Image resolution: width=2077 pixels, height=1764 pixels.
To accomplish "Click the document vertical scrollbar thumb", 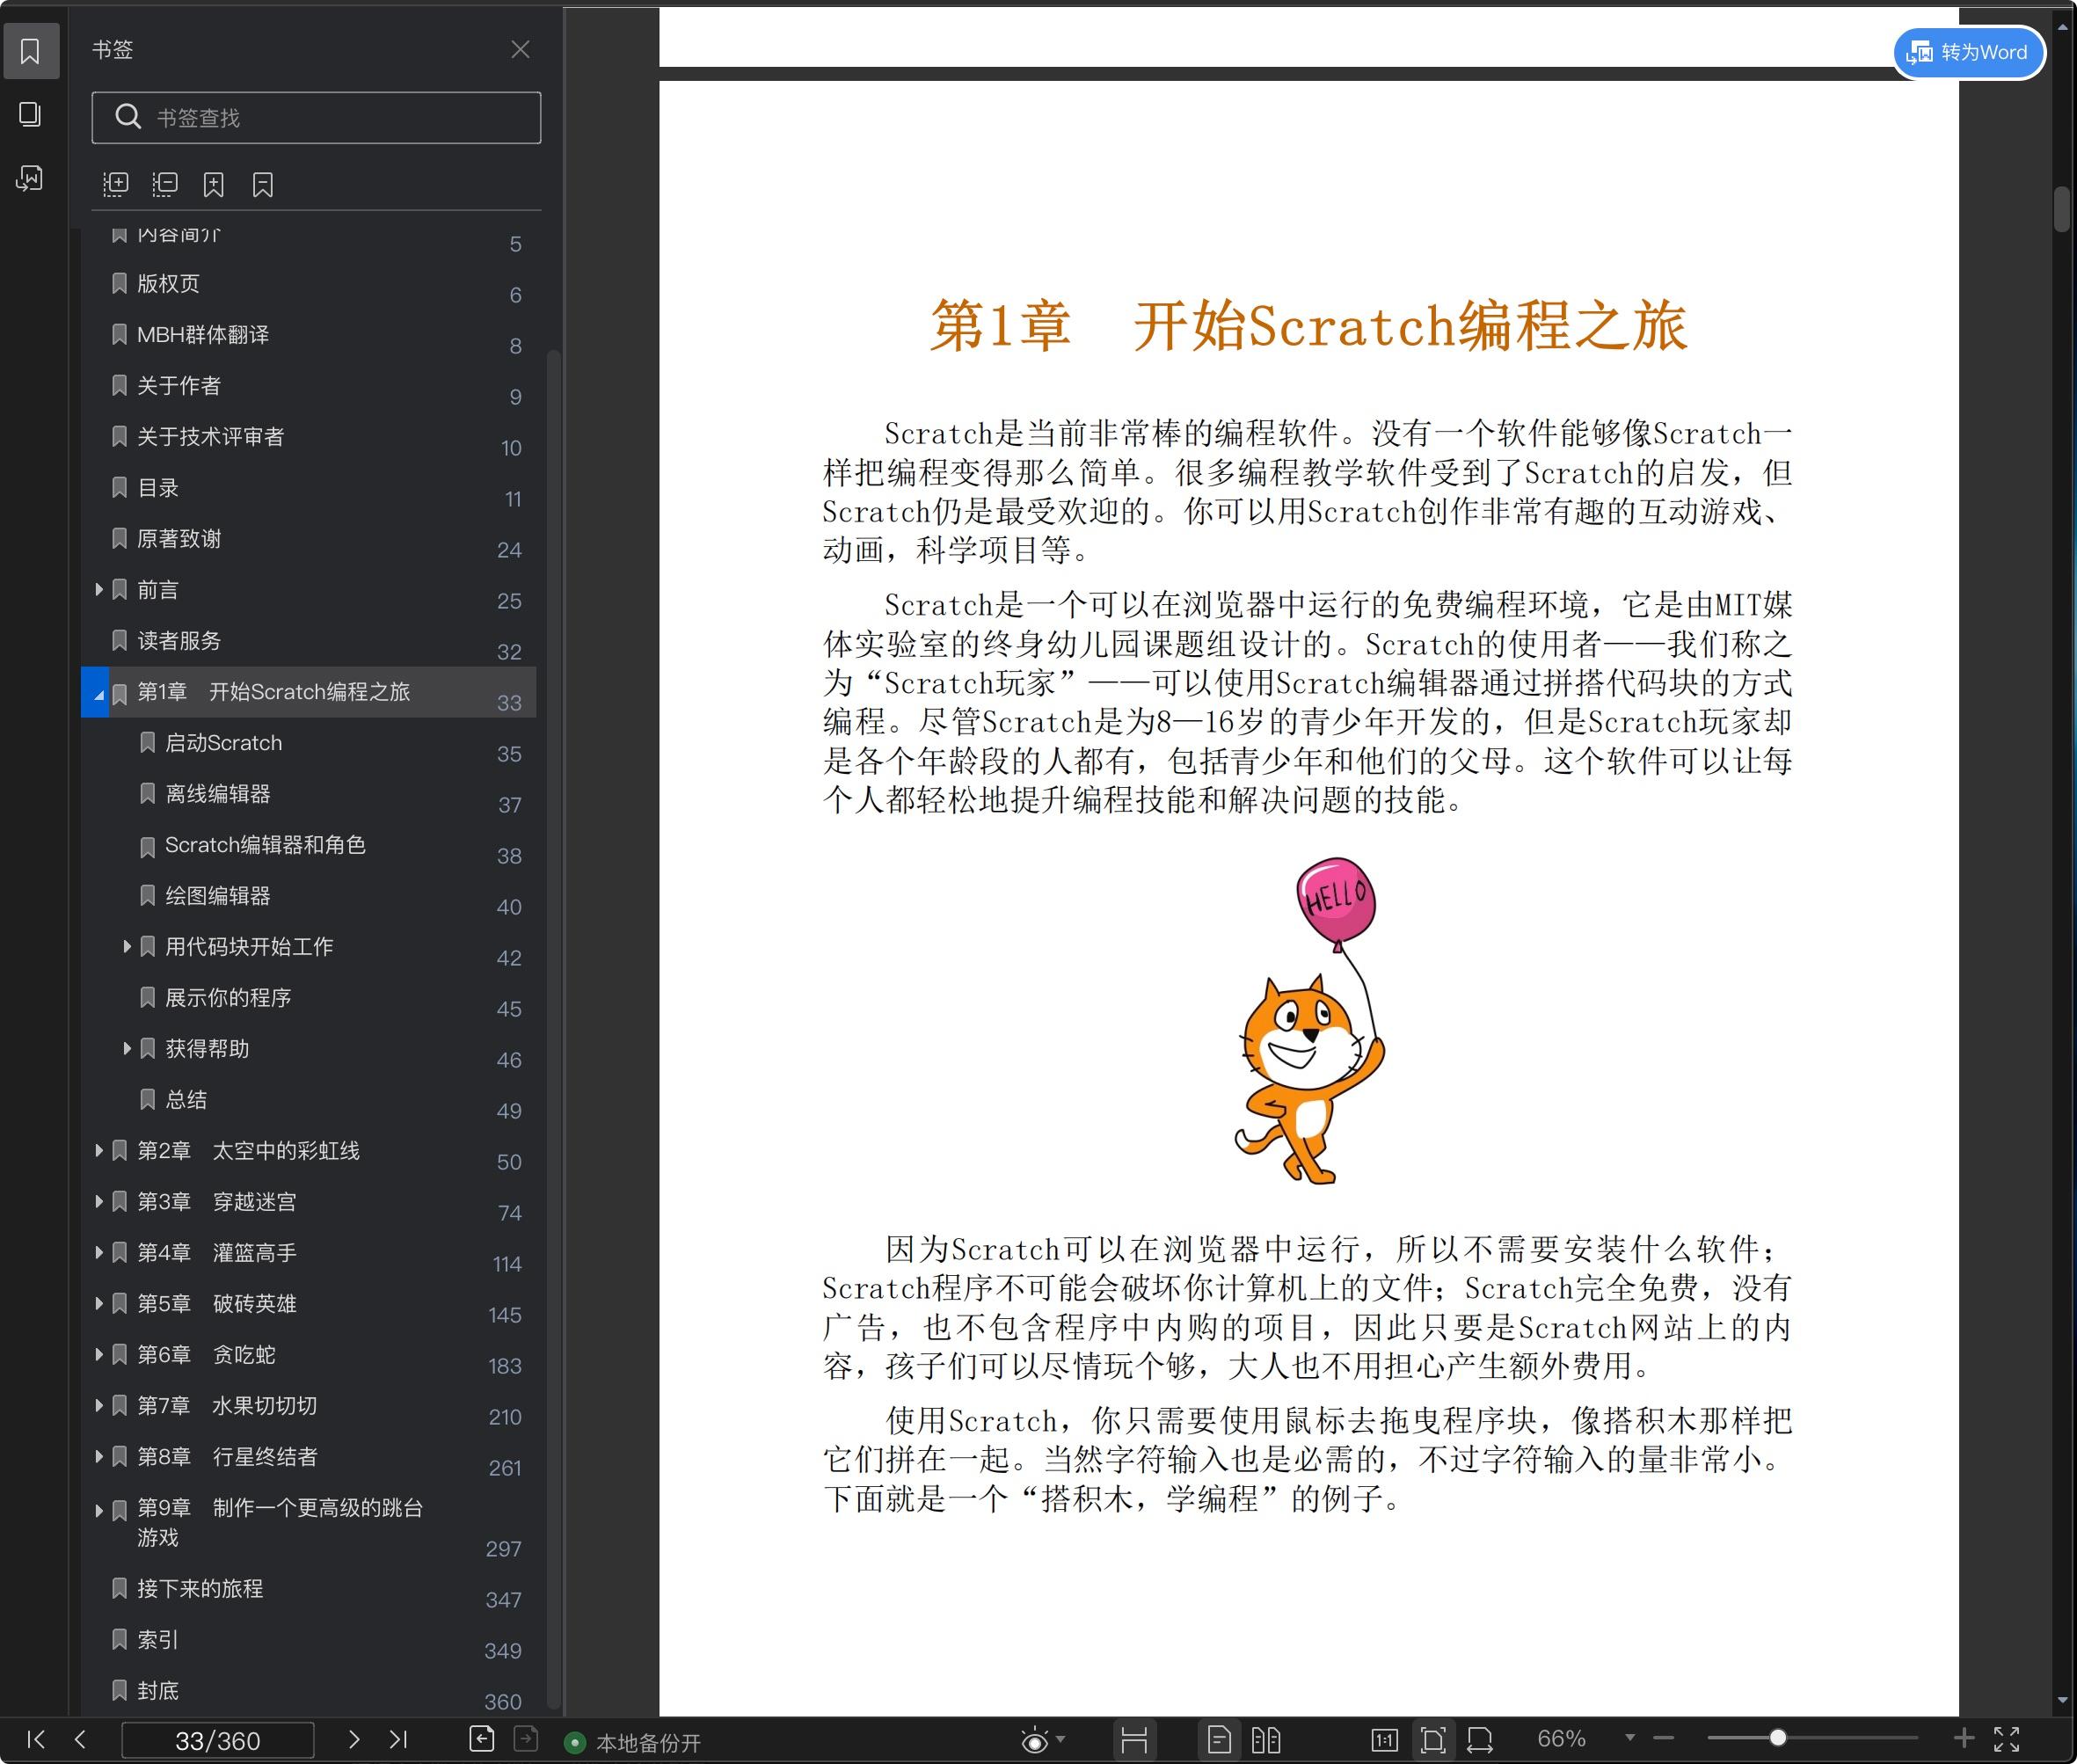I will [x=2062, y=209].
